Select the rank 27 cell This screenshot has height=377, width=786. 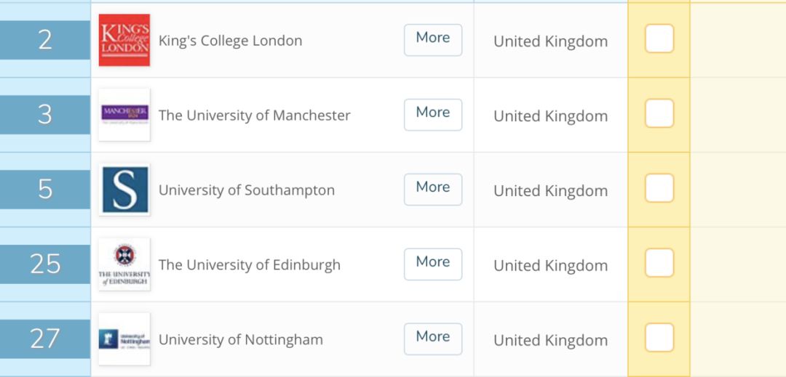click(45, 339)
